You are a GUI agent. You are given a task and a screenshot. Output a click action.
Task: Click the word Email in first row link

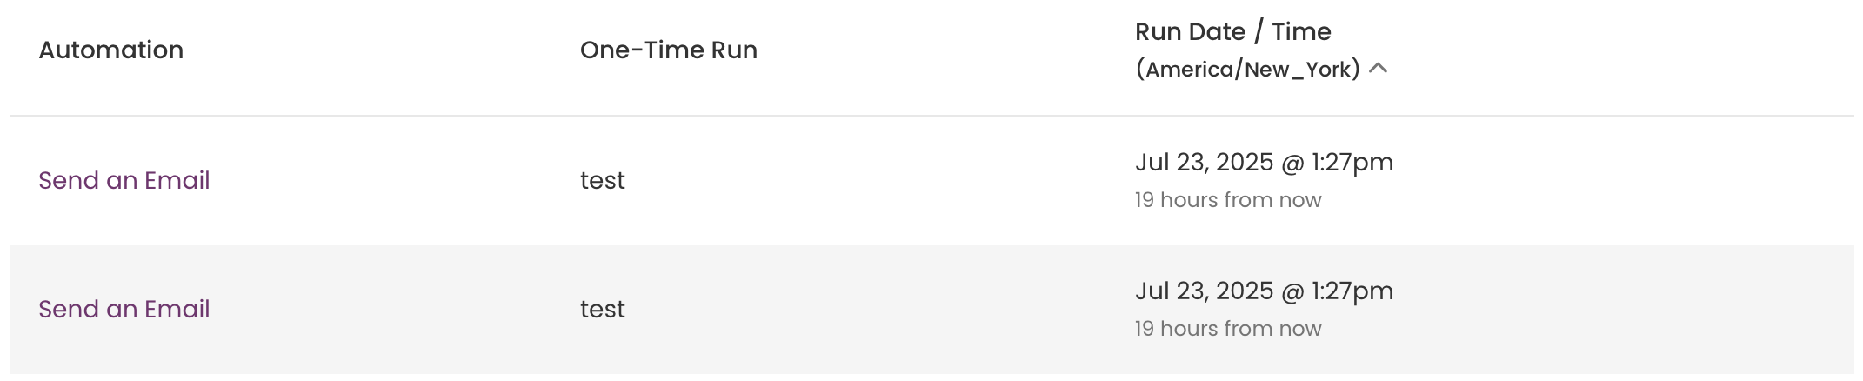[x=177, y=180]
